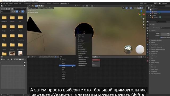170x96 pixels.
Task: Enable Screen Space Reflections checkbox
Action: coord(151,49)
